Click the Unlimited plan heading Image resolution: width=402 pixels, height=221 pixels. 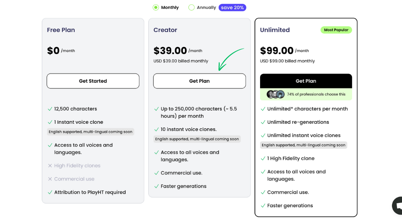(275, 30)
